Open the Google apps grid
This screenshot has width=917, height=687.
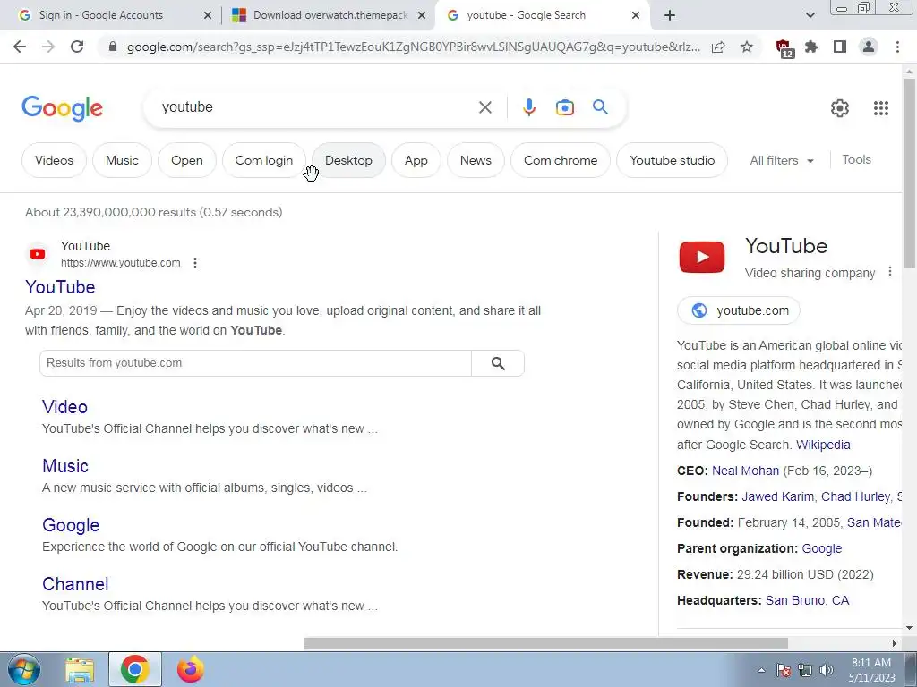(x=881, y=108)
